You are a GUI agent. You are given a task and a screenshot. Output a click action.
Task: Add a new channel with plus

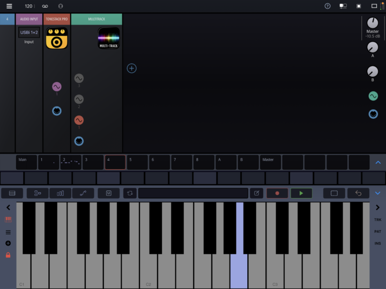click(132, 69)
